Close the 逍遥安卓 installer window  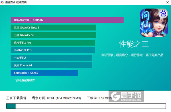click(x=168, y=2)
